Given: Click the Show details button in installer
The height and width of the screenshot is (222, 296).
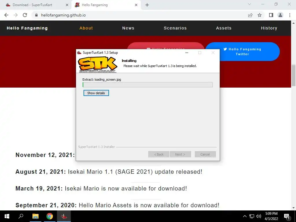Looking at the screenshot, I should pyautogui.click(x=96, y=93).
